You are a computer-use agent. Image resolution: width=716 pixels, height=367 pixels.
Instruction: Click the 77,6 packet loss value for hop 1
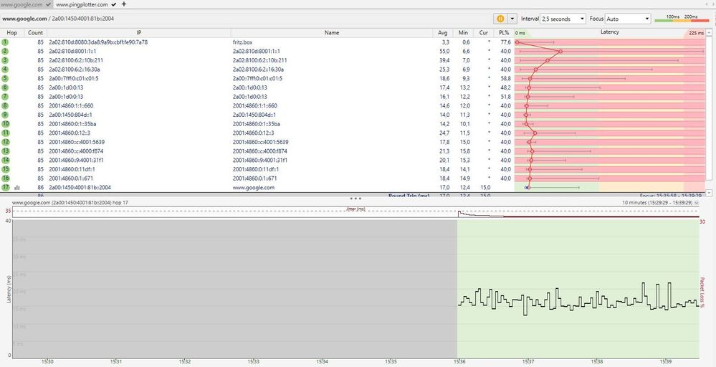505,42
